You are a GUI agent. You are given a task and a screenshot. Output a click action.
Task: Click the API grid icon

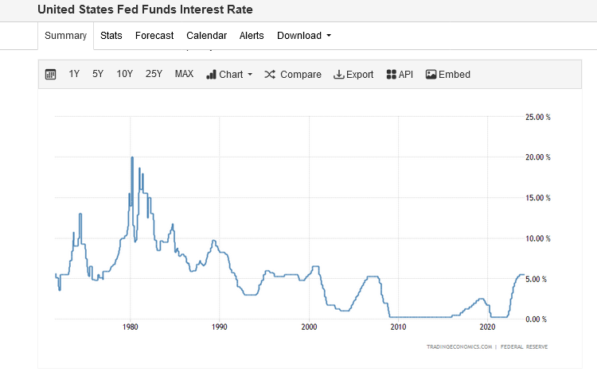[x=391, y=75]
